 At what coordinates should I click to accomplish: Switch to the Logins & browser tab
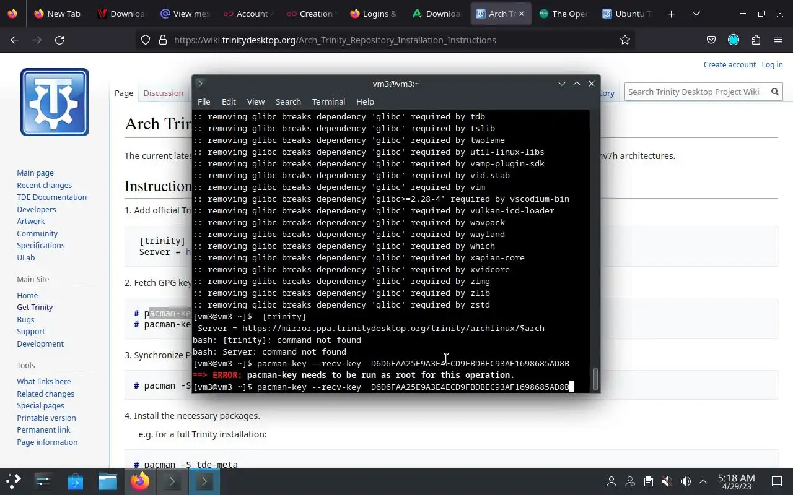click(x=374, y=13)
